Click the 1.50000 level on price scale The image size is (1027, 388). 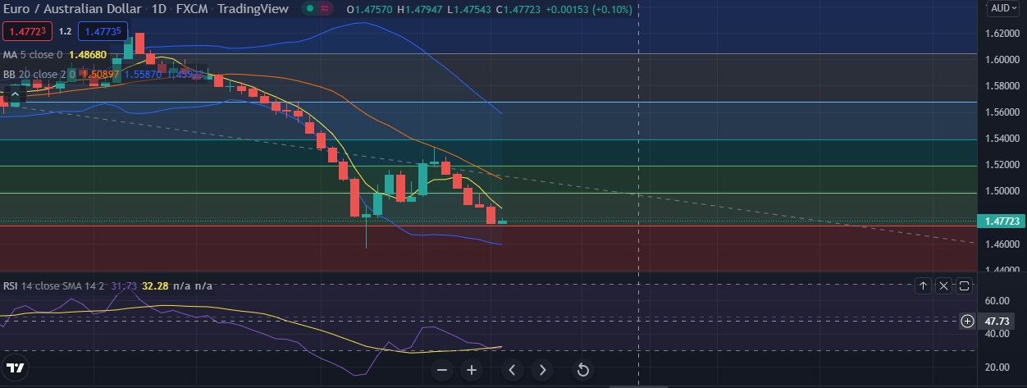click(x=1002, y=191)
